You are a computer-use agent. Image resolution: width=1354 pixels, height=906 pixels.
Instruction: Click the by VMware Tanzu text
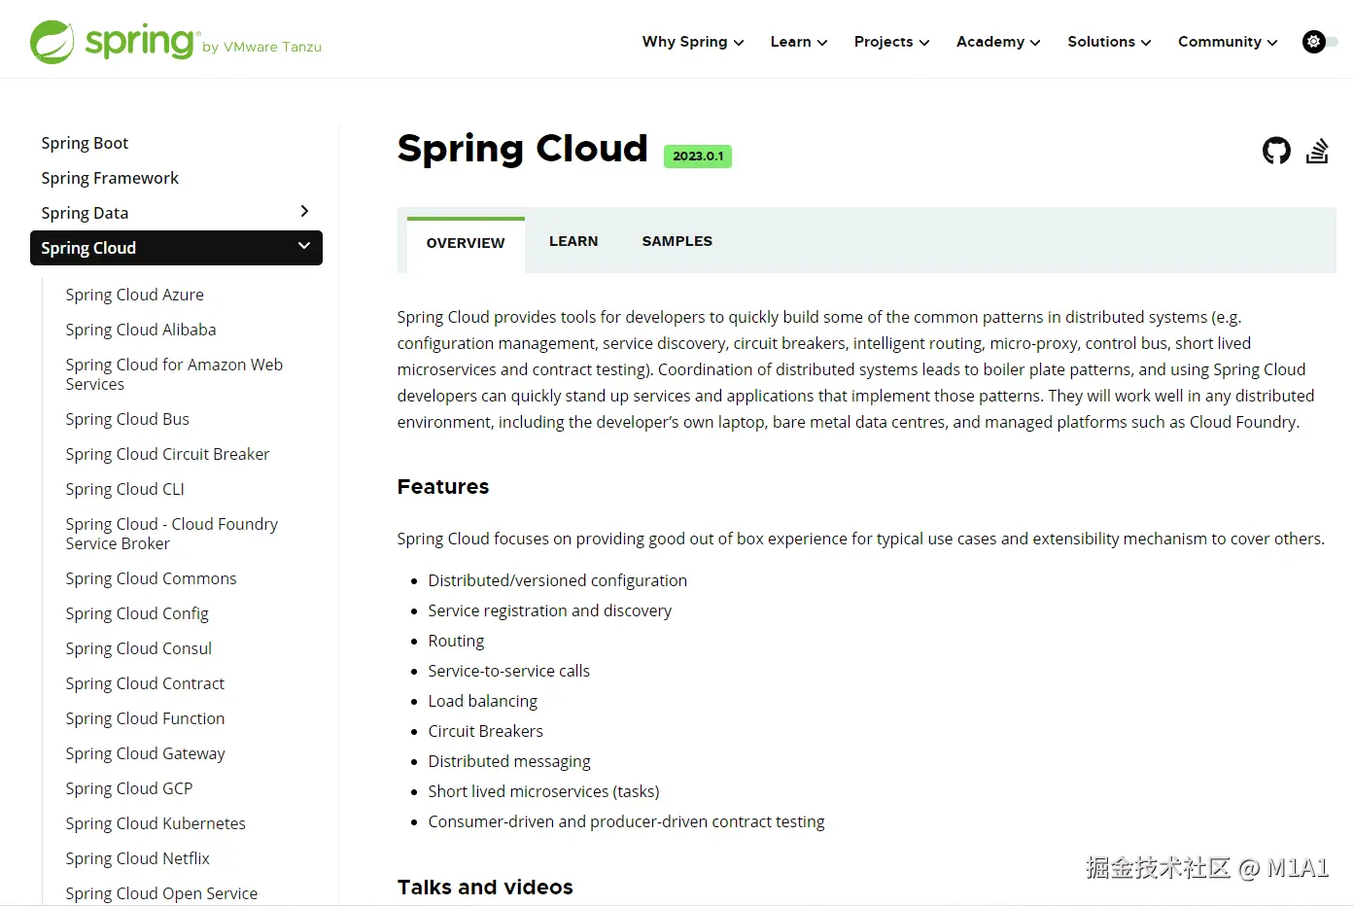(x=261, y=47)
